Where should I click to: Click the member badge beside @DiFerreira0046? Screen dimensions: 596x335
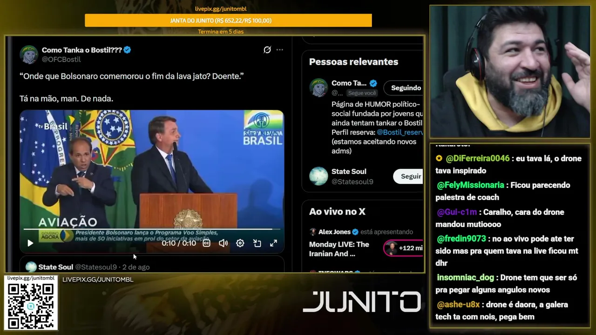pyautogui.click(x=439, y=159)
